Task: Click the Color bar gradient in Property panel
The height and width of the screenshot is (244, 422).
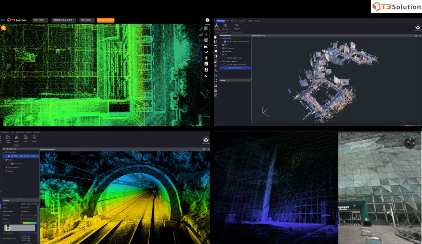Action: (29, 223)
